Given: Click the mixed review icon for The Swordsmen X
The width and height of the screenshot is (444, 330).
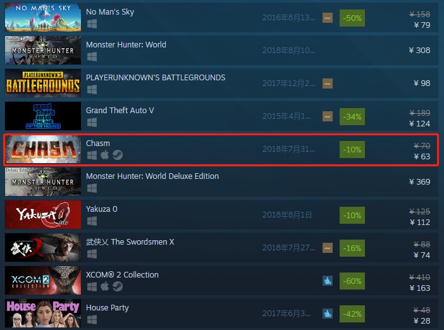Looking at the screenshot, I should click(328, 248).
